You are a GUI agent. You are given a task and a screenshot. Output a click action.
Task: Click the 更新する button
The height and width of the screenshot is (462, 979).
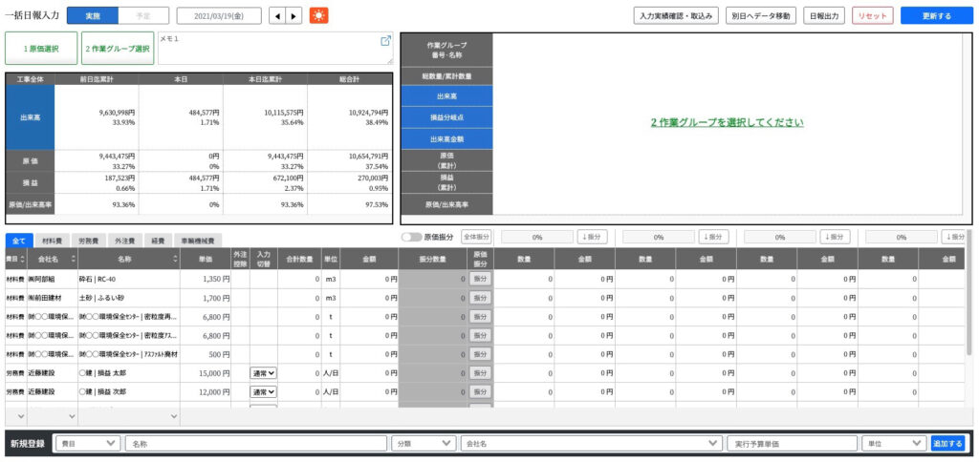click(x=937, y=15)
